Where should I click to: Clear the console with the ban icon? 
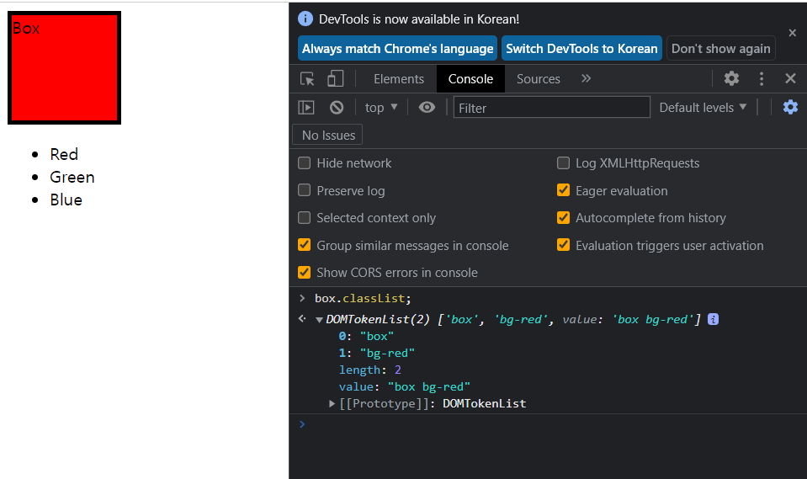tap(337, 107)
